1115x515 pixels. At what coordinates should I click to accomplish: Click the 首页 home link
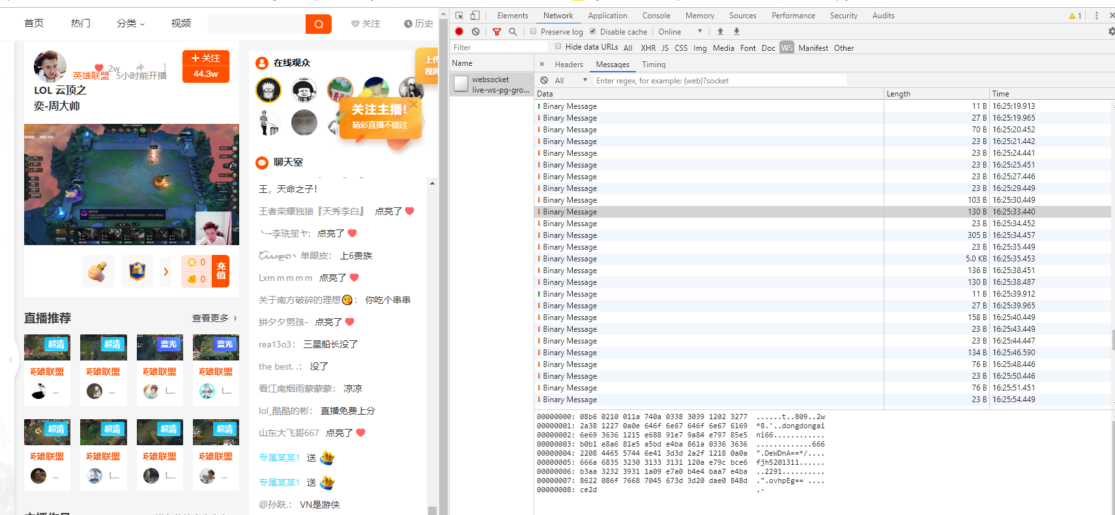coord(34,23)
